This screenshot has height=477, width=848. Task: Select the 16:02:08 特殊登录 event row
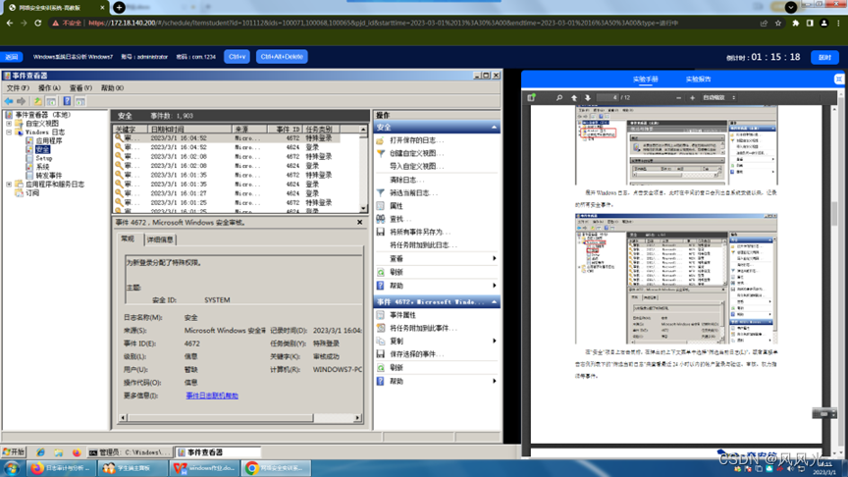(238, 156)
